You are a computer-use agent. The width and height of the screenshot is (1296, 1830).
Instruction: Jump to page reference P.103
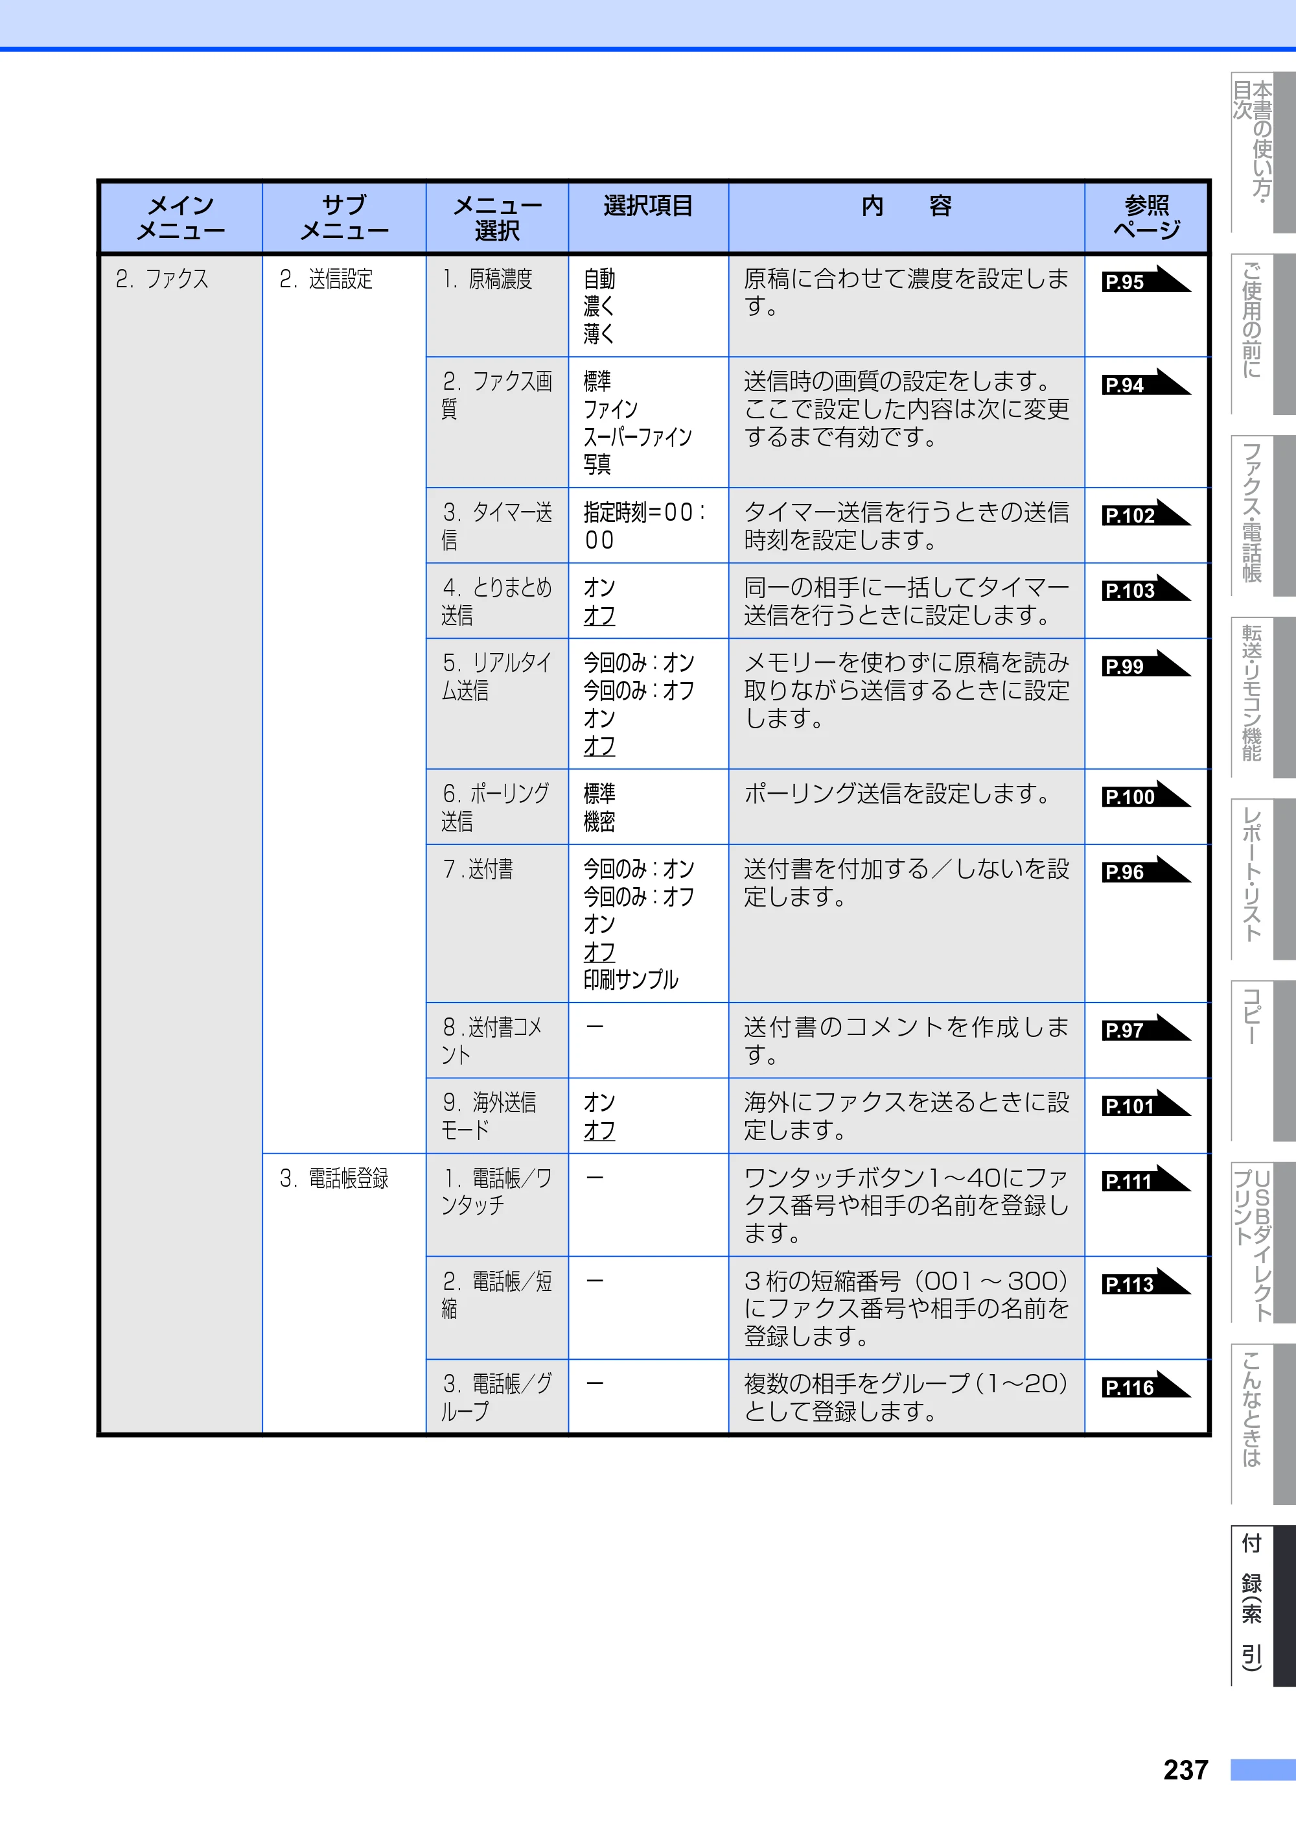tap(1145, 589)
